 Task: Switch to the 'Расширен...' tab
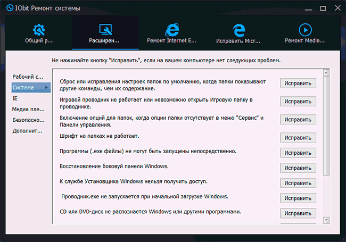[x=105, y=32]
